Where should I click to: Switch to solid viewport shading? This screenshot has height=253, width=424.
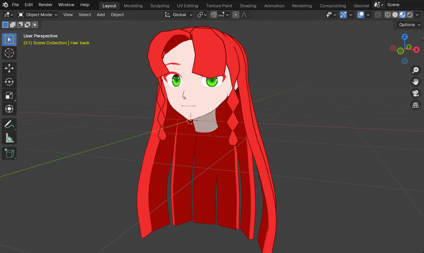point(395,15)
